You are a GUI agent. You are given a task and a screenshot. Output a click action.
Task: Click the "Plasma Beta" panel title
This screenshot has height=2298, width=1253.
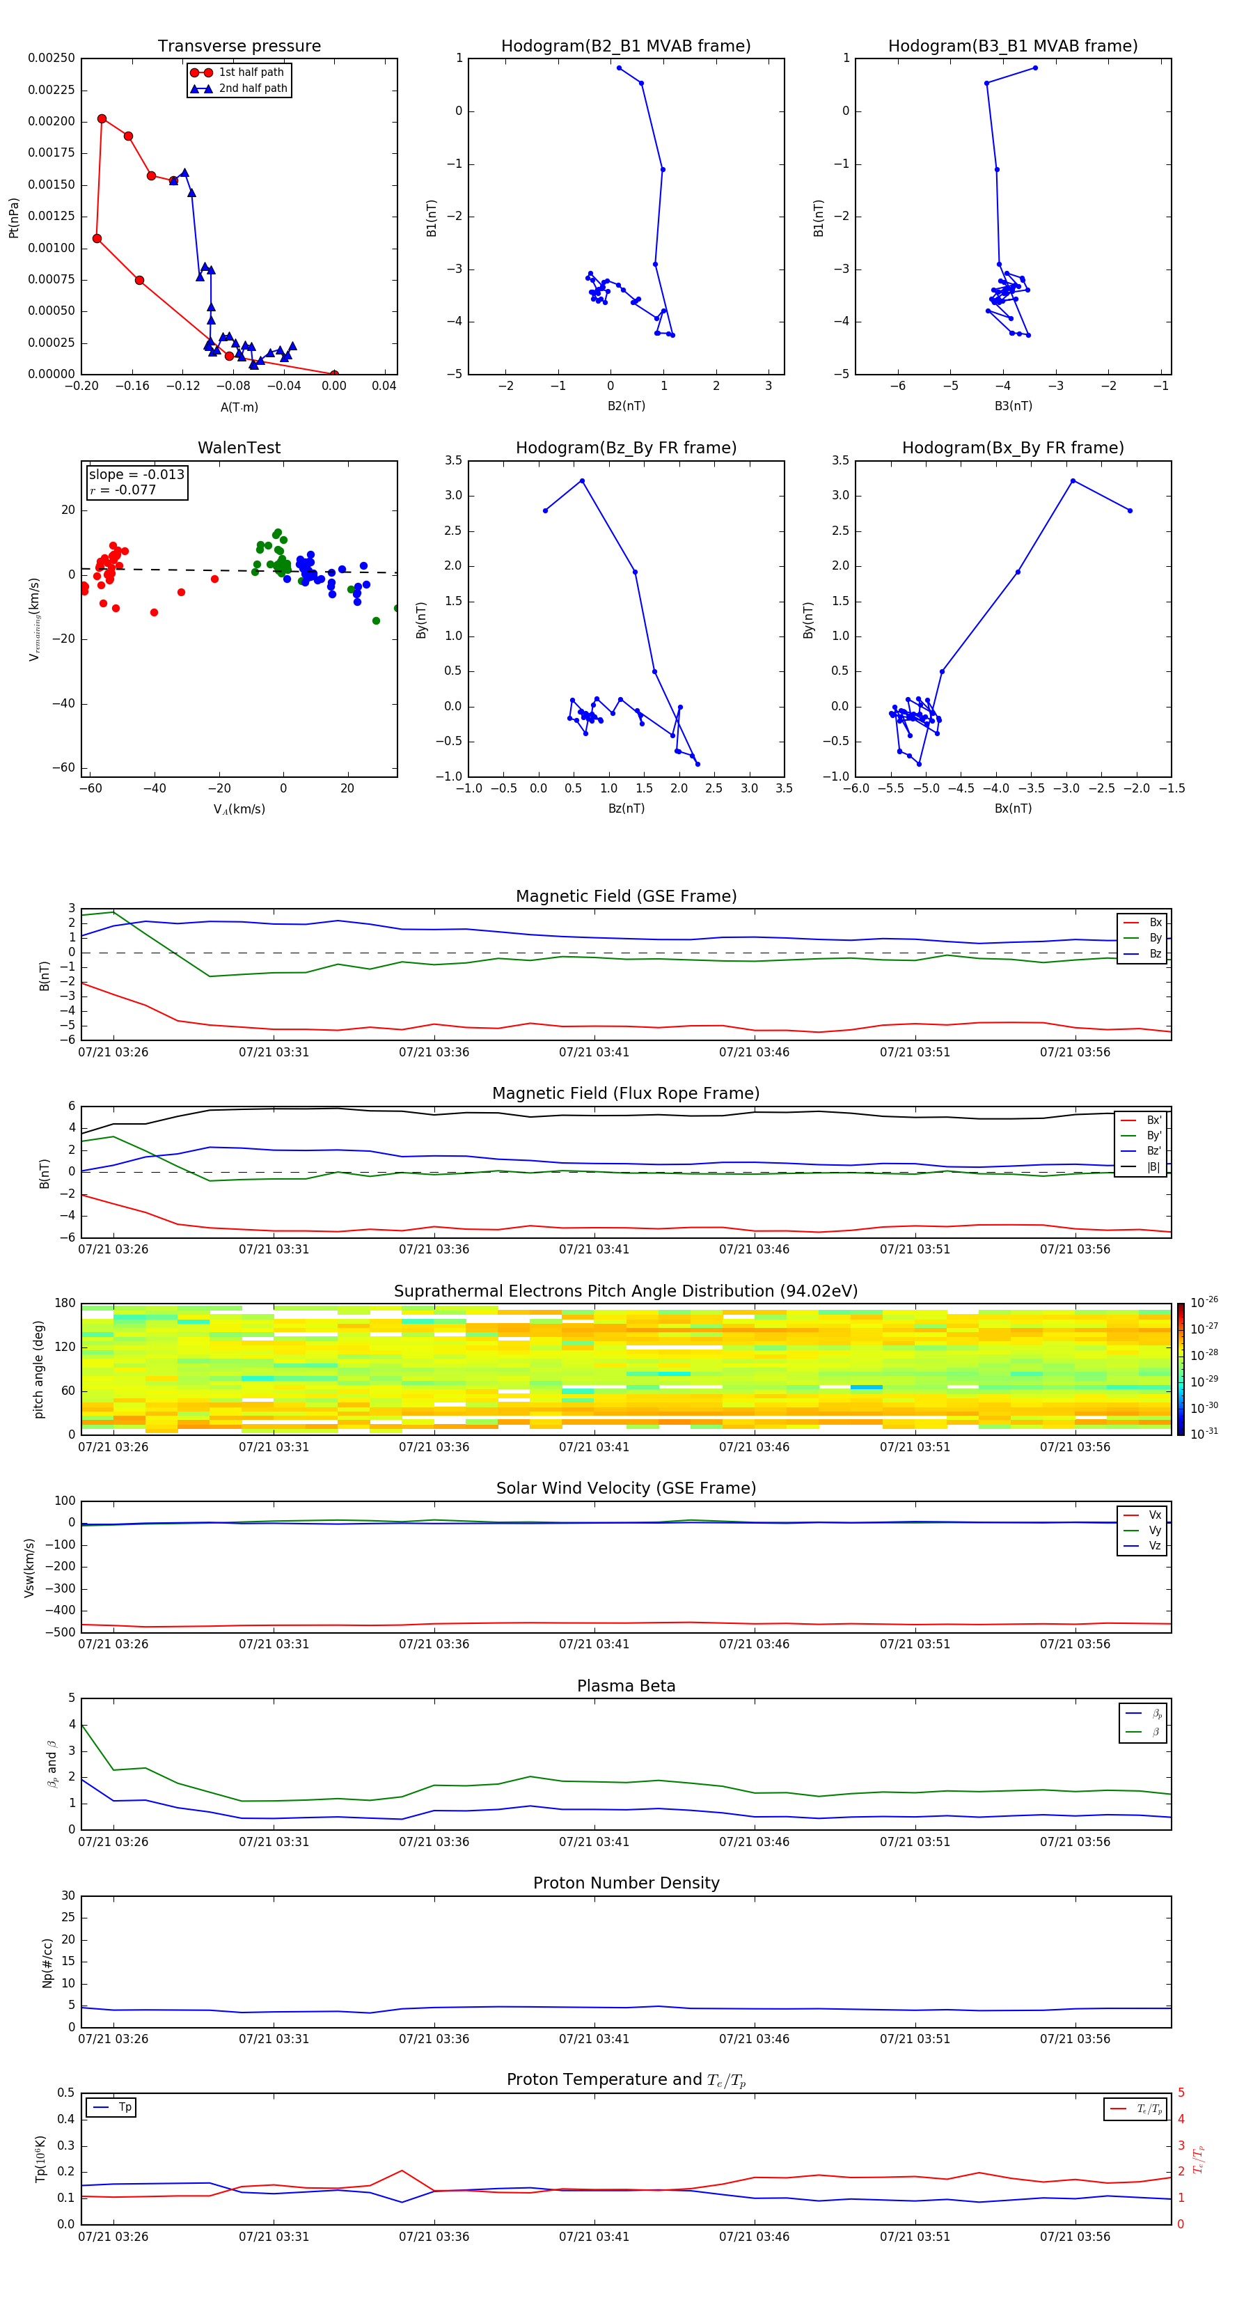(x=626, y=1687)
